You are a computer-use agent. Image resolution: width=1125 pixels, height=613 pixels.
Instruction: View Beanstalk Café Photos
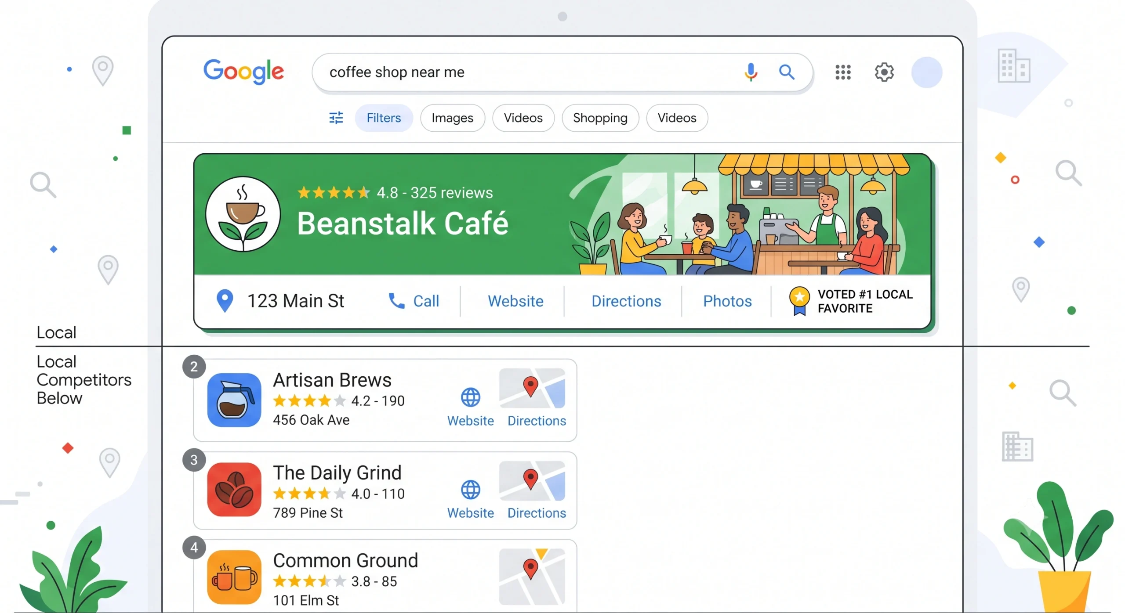point(727,301)
